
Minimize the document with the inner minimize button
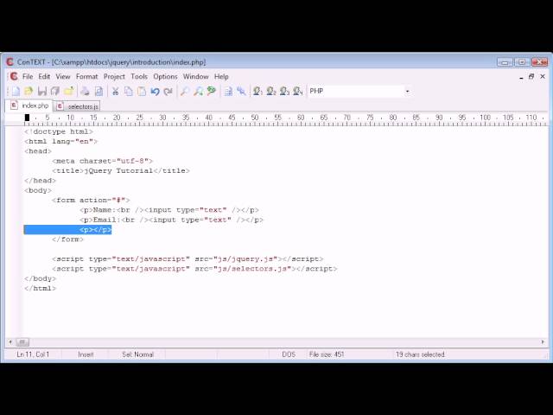(x=521, y=77)
